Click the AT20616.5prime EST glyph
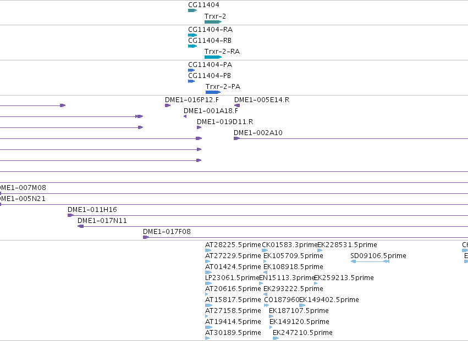 (207, 294)
